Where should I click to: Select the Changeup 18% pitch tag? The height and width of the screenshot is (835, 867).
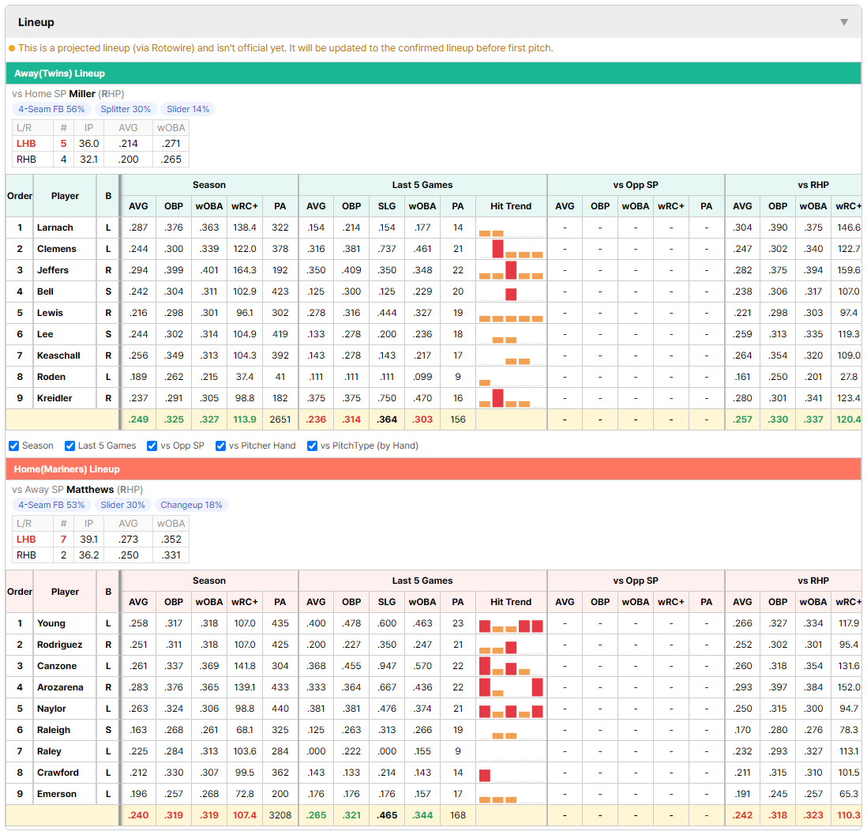click(x=191, y=505)
